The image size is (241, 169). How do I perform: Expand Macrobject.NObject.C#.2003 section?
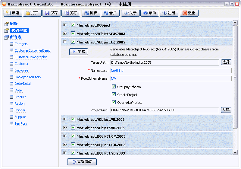click(x=65, y=33)
